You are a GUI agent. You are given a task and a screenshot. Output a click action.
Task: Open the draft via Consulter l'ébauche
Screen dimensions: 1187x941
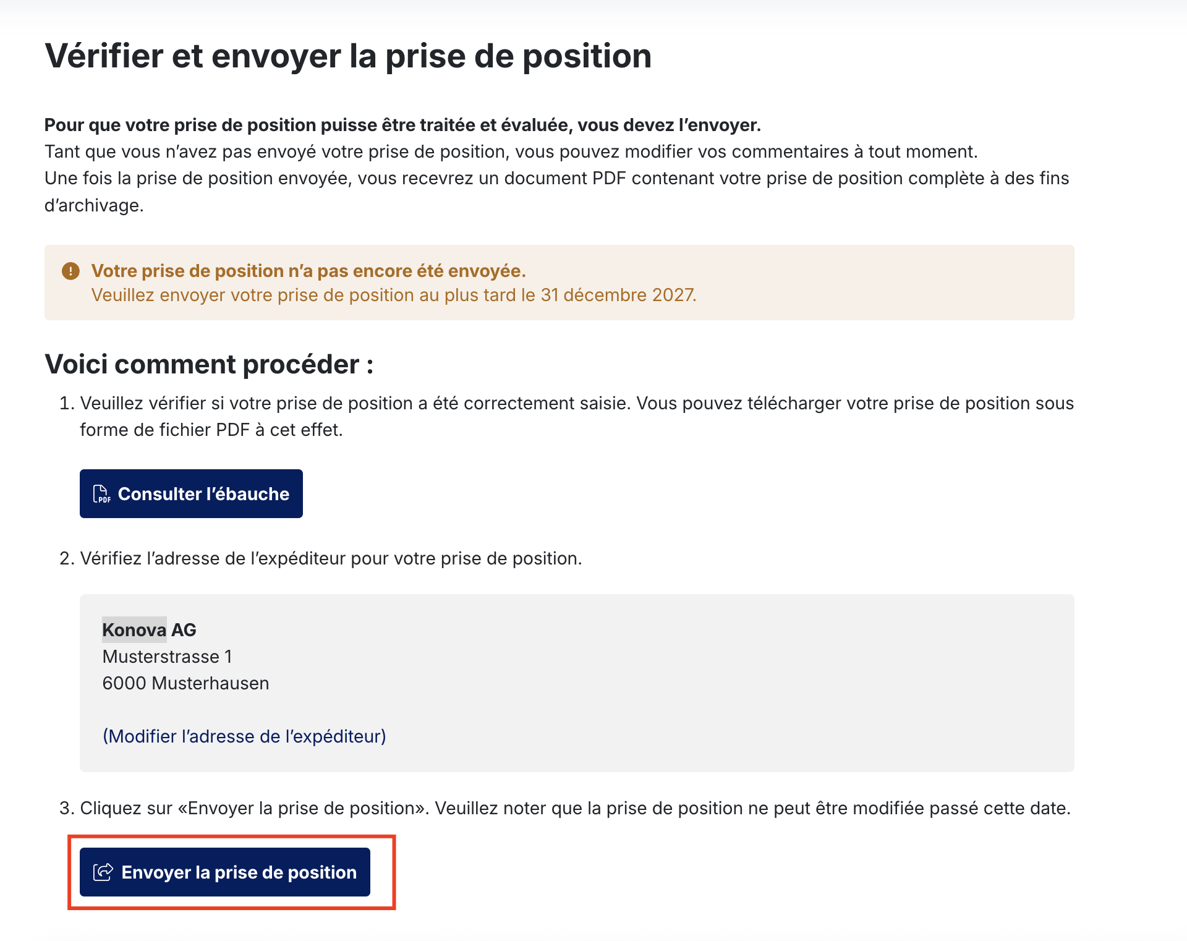191,493
